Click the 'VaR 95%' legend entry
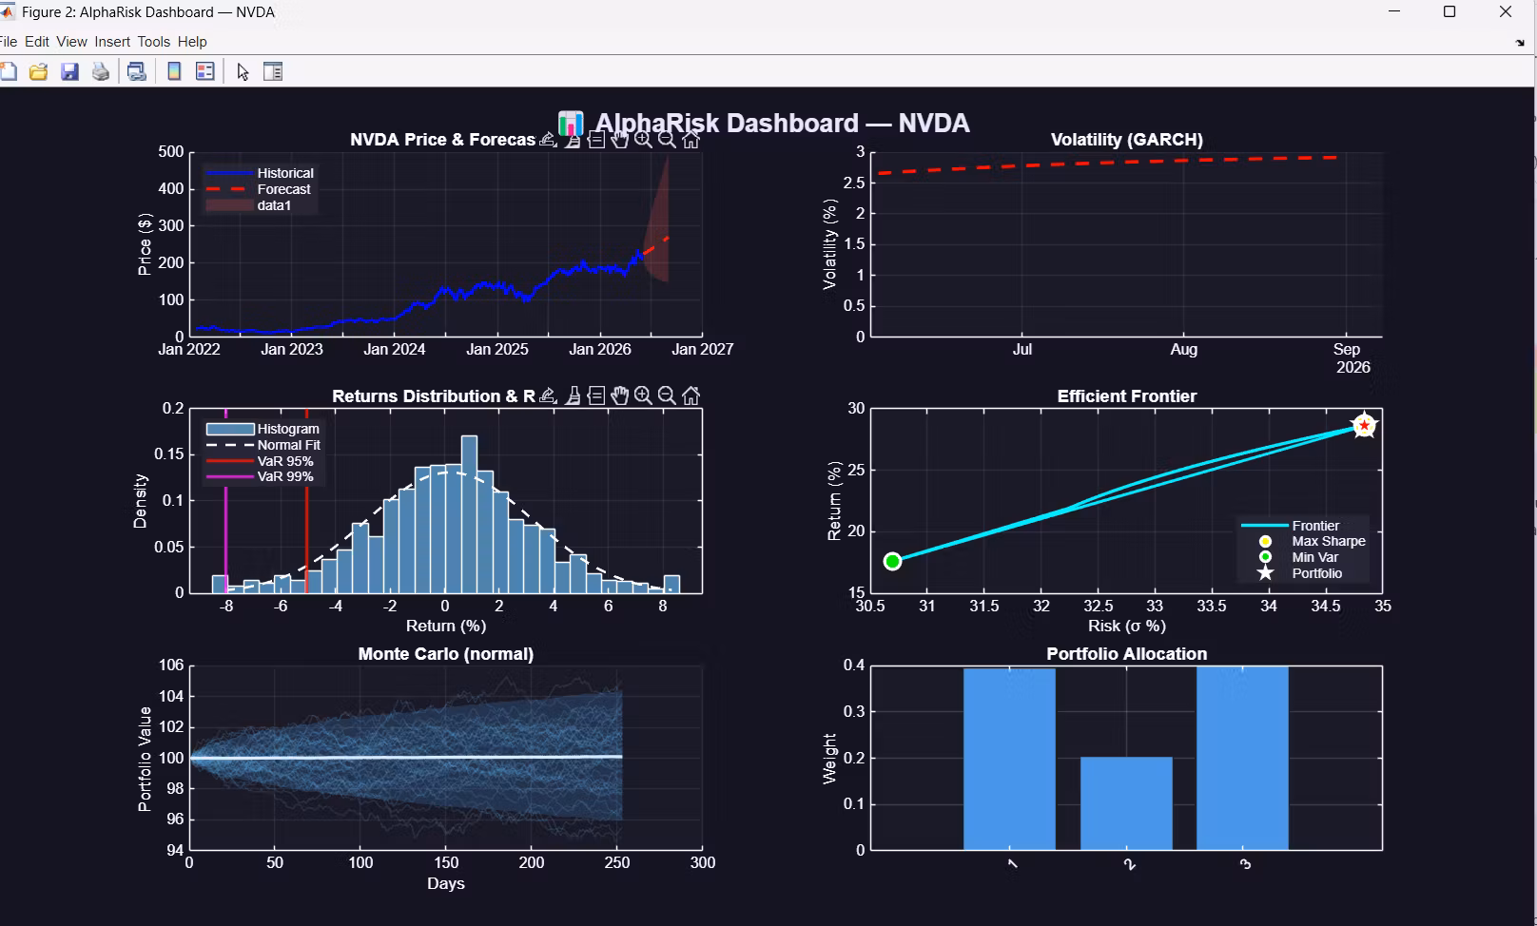The height and width of the screenshot is (926, 1537). click(x=285, y=461)
